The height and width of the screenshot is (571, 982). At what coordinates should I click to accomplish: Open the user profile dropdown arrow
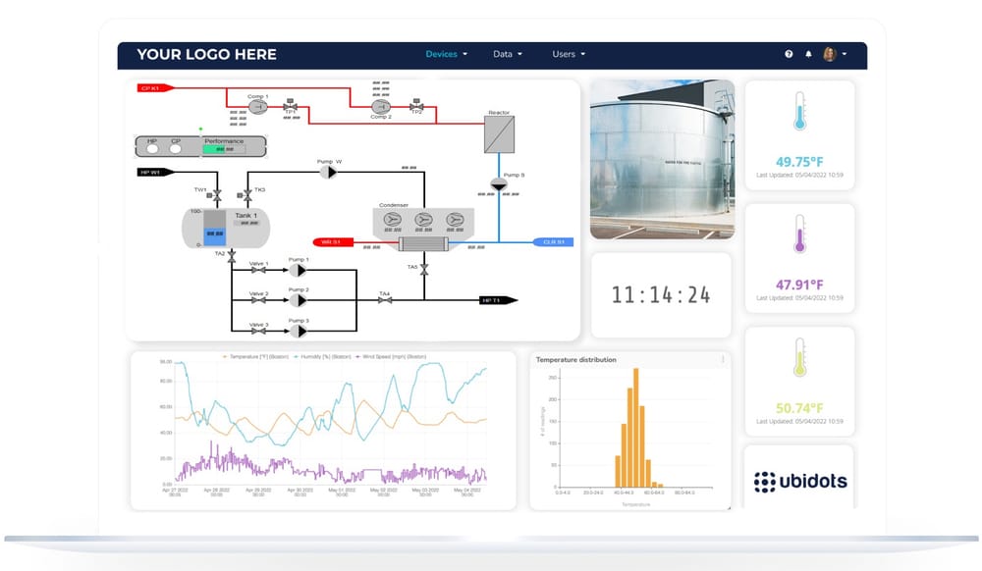click(x=845, y=54)
